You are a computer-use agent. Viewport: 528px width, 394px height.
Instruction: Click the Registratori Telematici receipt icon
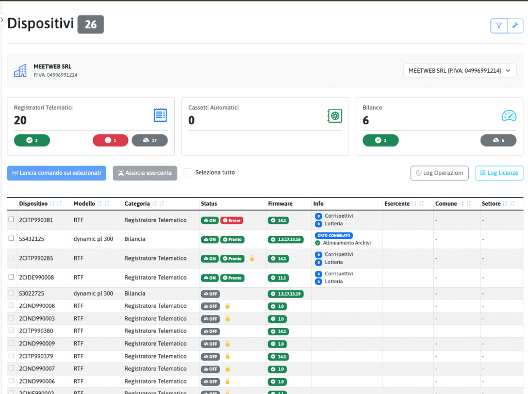point(160,115)
